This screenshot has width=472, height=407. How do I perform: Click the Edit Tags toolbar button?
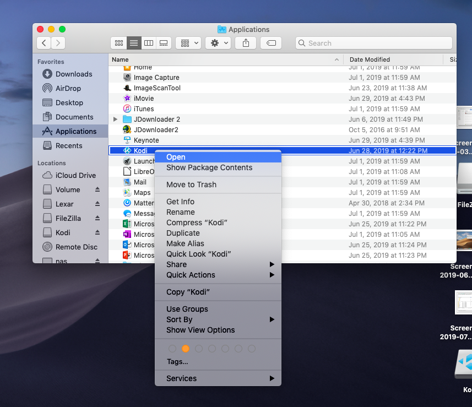pyautogui.click(x=271, y=43)
